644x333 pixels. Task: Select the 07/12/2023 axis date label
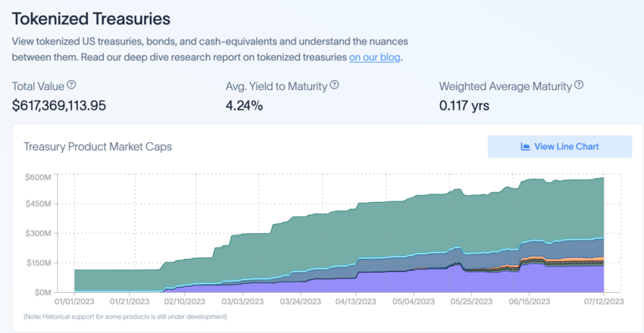(604, 301)
